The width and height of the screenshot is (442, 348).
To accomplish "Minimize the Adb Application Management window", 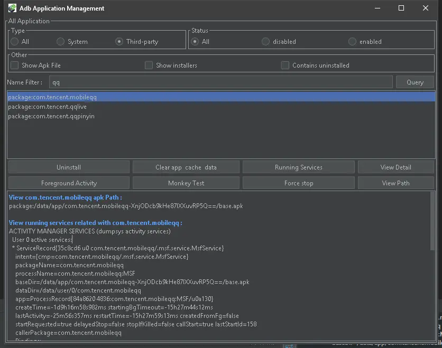I will [x=377, y=8].
